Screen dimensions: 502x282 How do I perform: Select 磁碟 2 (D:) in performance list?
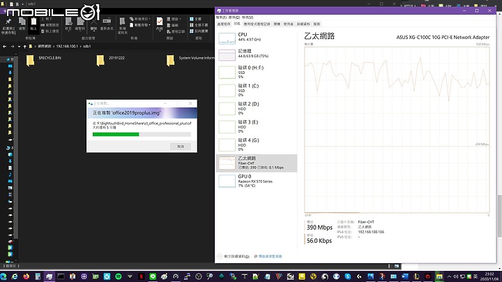point(257,108)
